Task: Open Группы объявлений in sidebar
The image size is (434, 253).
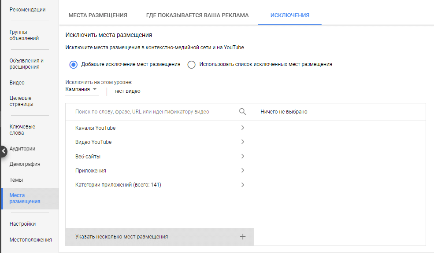Action: (x=24, y=35)
